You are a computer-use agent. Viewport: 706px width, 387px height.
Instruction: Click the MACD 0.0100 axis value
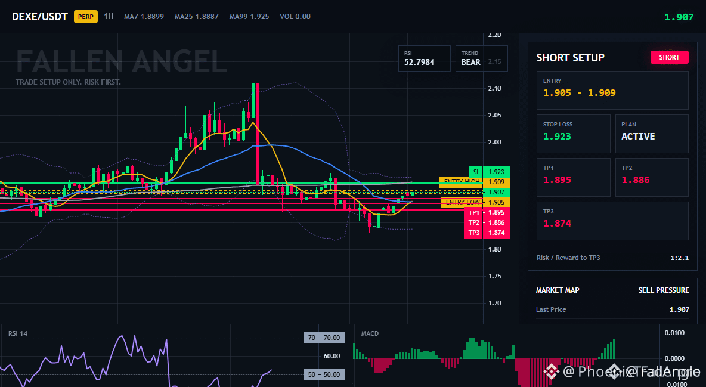click(674, 333)
